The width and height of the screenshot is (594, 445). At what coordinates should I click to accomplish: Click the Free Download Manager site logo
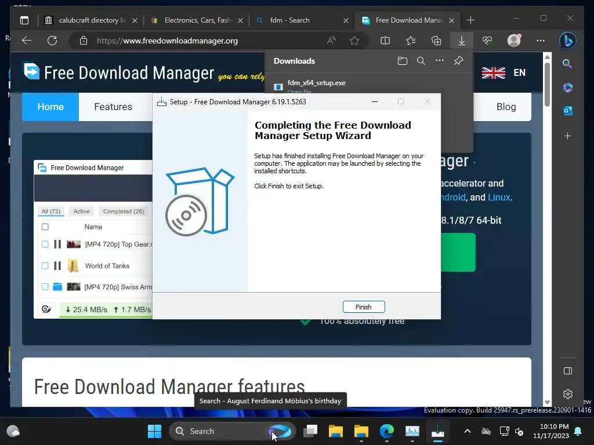[x=119, y=72]
